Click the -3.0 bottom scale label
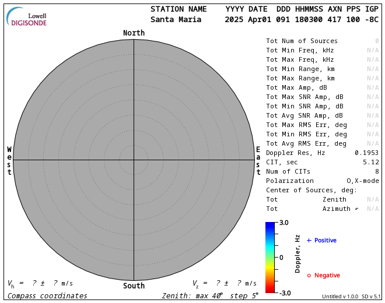Image resolution: width=385 pixels, height=303 pixels. 285,293
